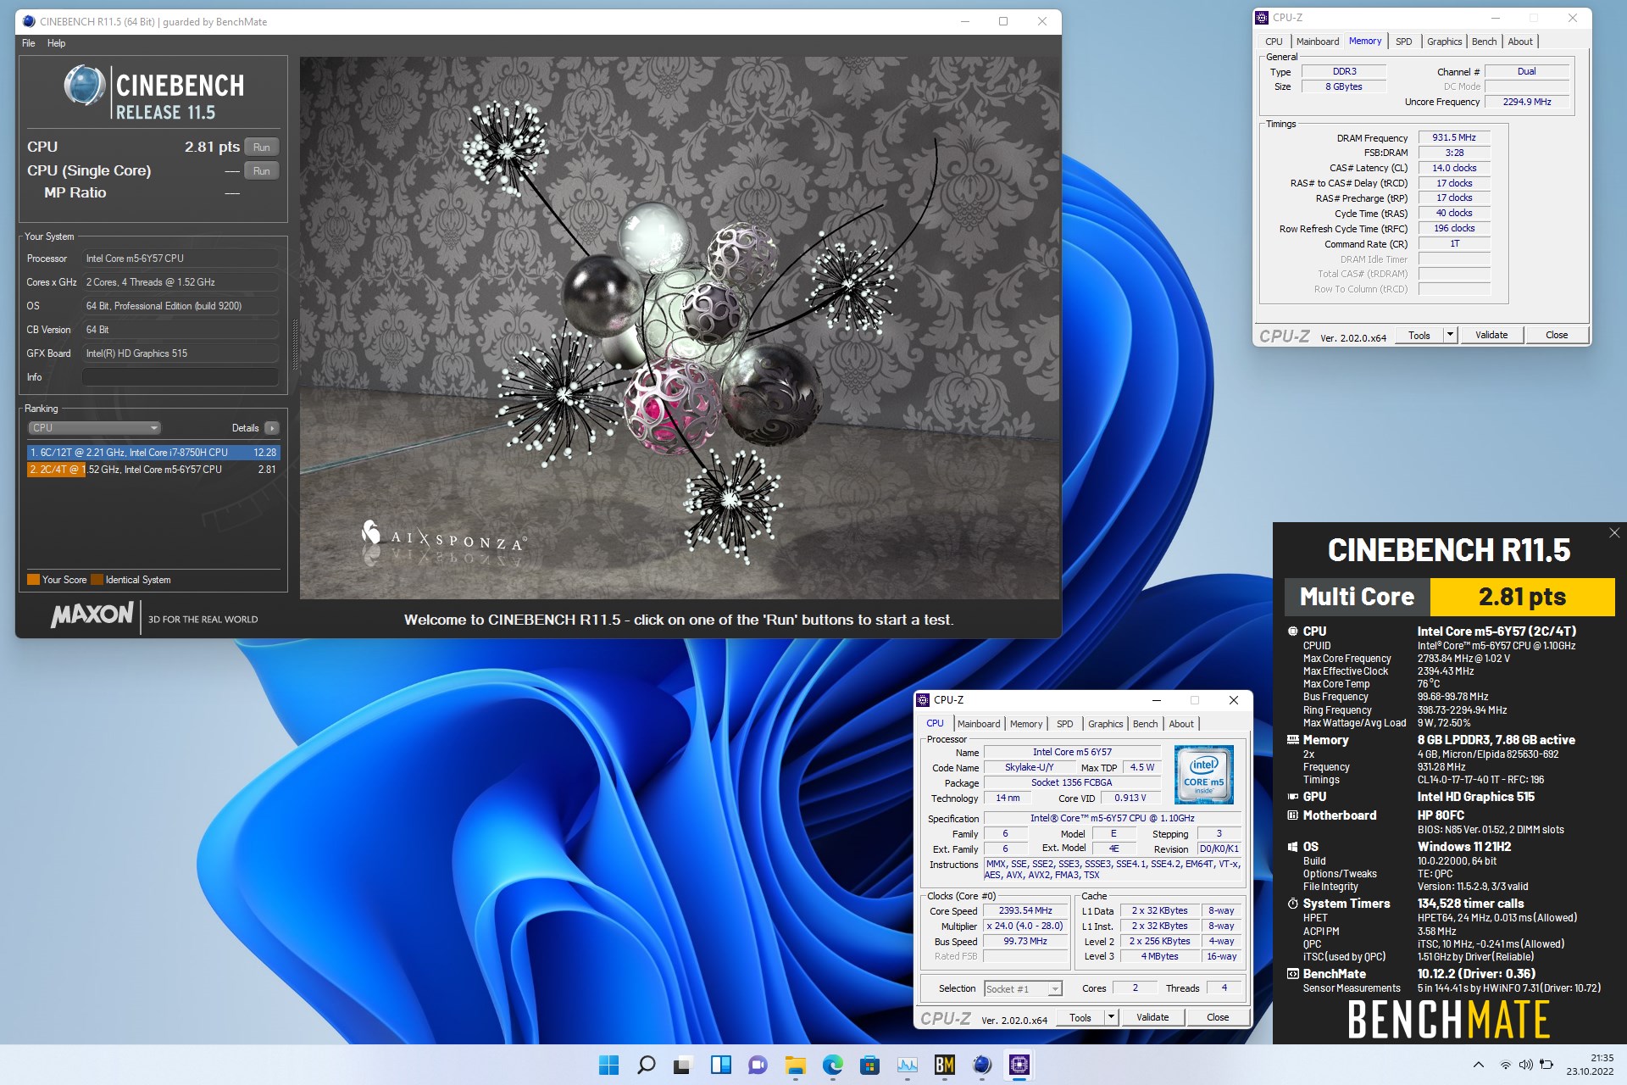This screenshot has height=1085, width=1627.
Task: Open Task View from the taskbar
Action: coord(683,1065)
